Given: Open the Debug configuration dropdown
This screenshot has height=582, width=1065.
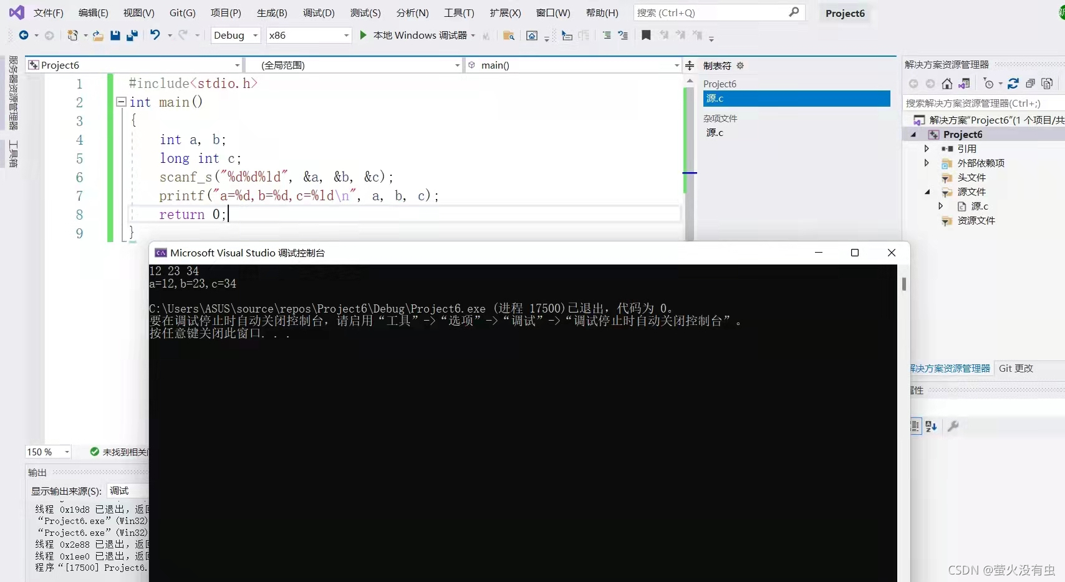Looking at the screenshot, I should (236, 36).
